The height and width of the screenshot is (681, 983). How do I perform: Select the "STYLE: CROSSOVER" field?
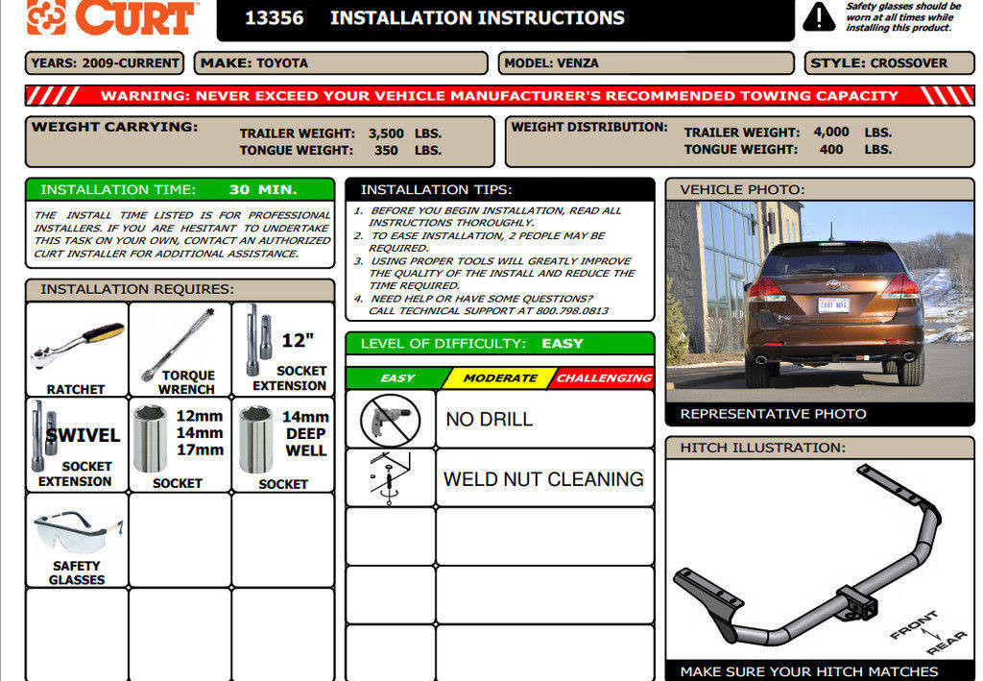[890, 63]
